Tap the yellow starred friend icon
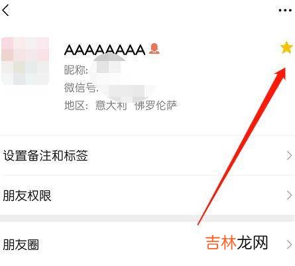Viewport: 295px width, 266px height. point(286,47)
